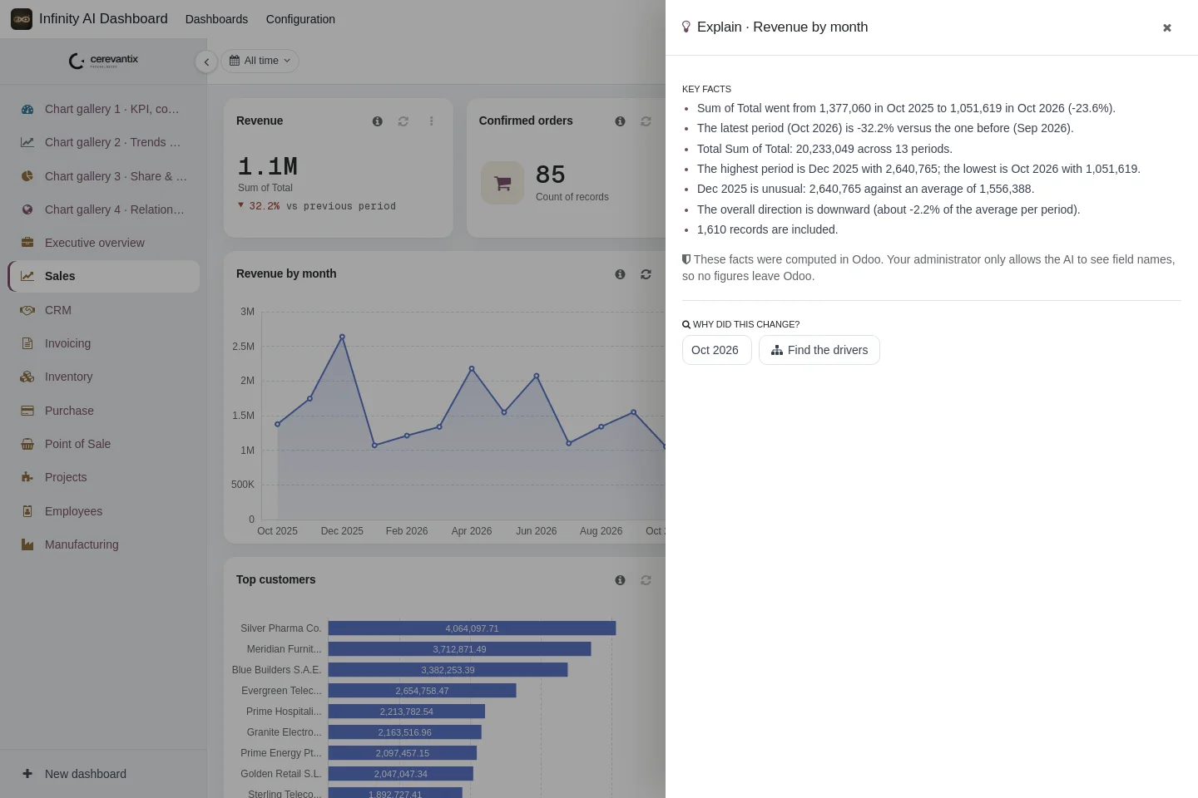This screenshot has height=798, width=1198.
Task: Click the shopping cart icon in Confirmed orders
Action: pos(502,183)
